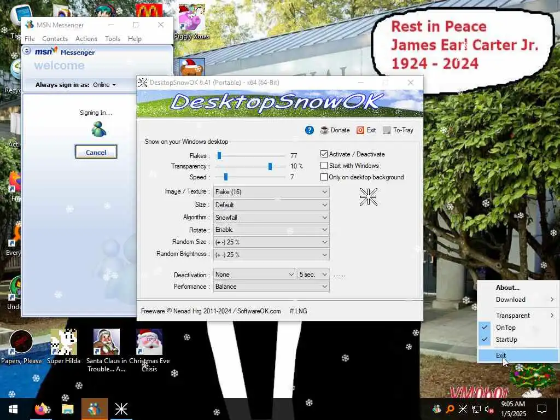Open Deactivation dropdown showing None
The width and height of the screenshot is (560, 420).
pyautogui.click(x=255, y=275)
